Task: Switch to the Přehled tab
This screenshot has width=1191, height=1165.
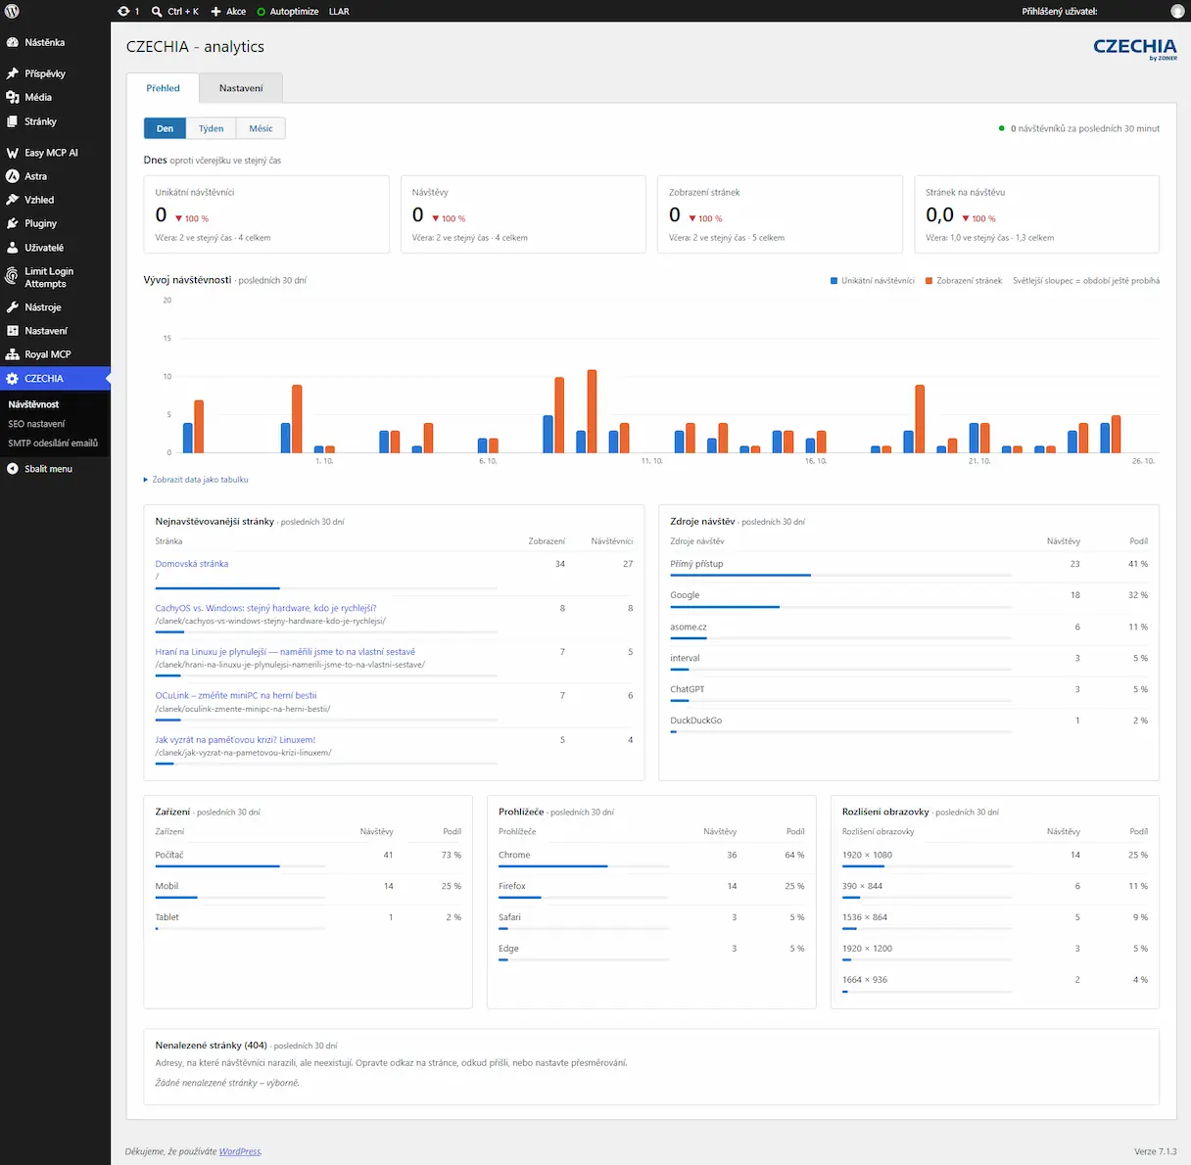Action: (163, 88)
